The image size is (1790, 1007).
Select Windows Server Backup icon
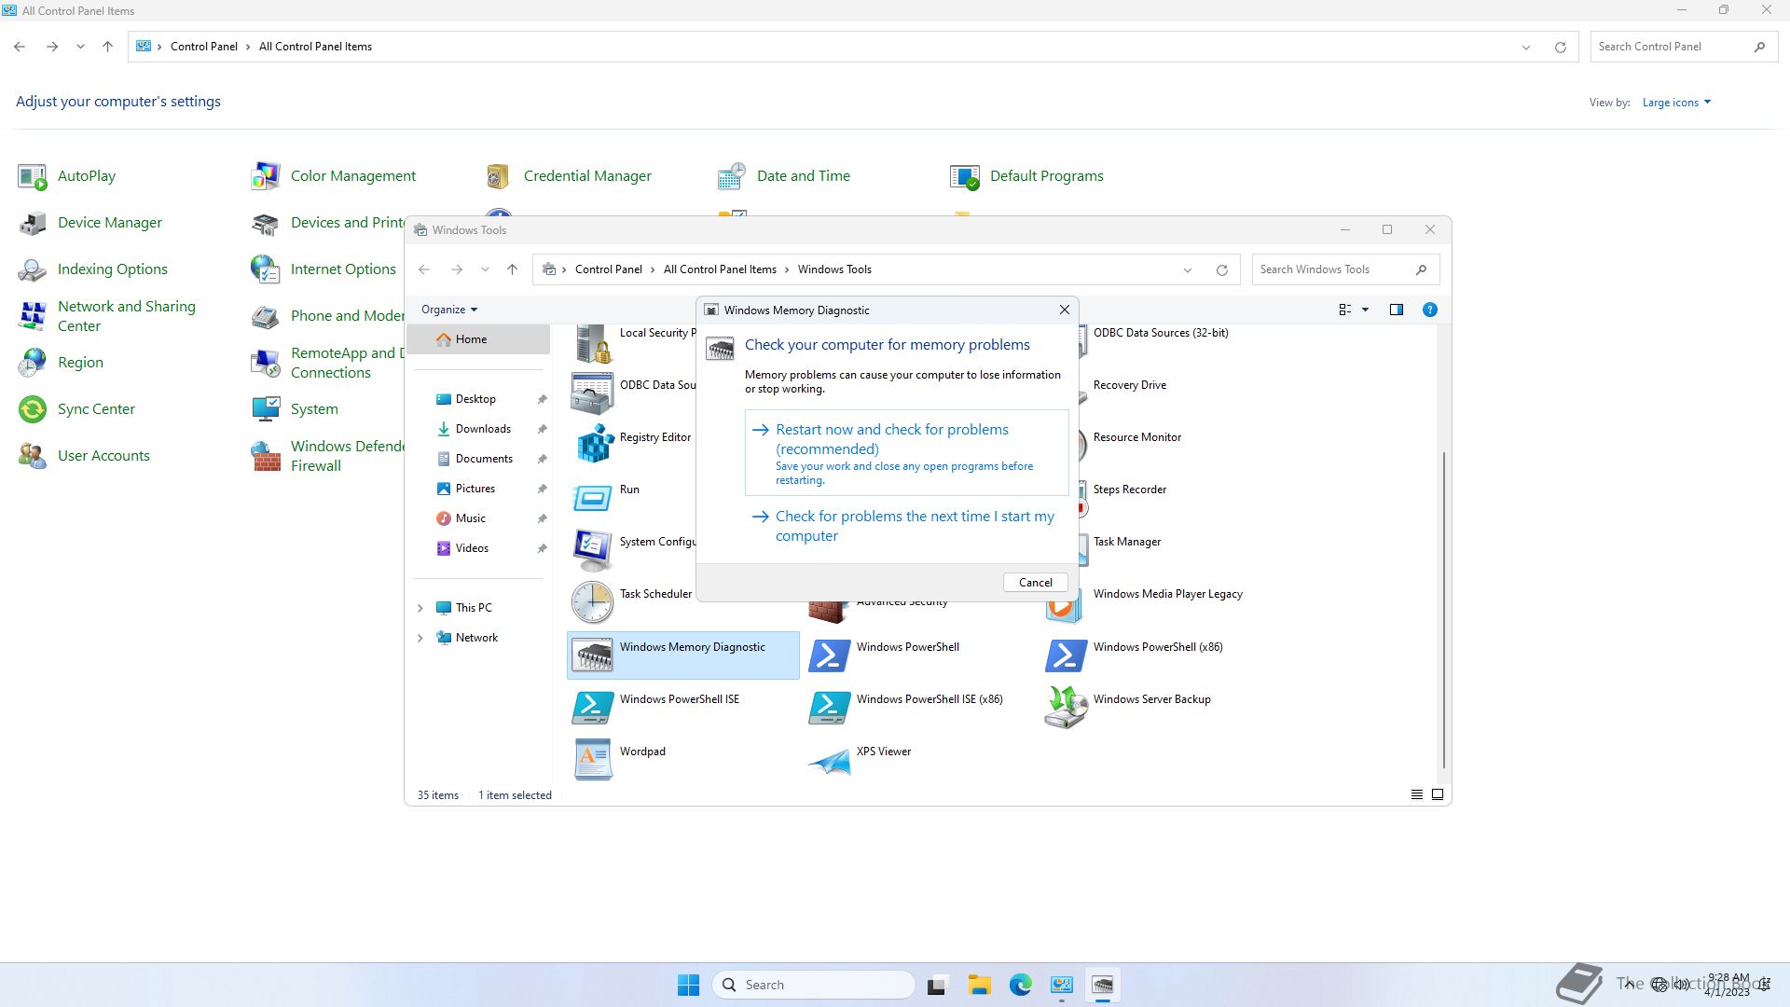[x=1067, y=708]
